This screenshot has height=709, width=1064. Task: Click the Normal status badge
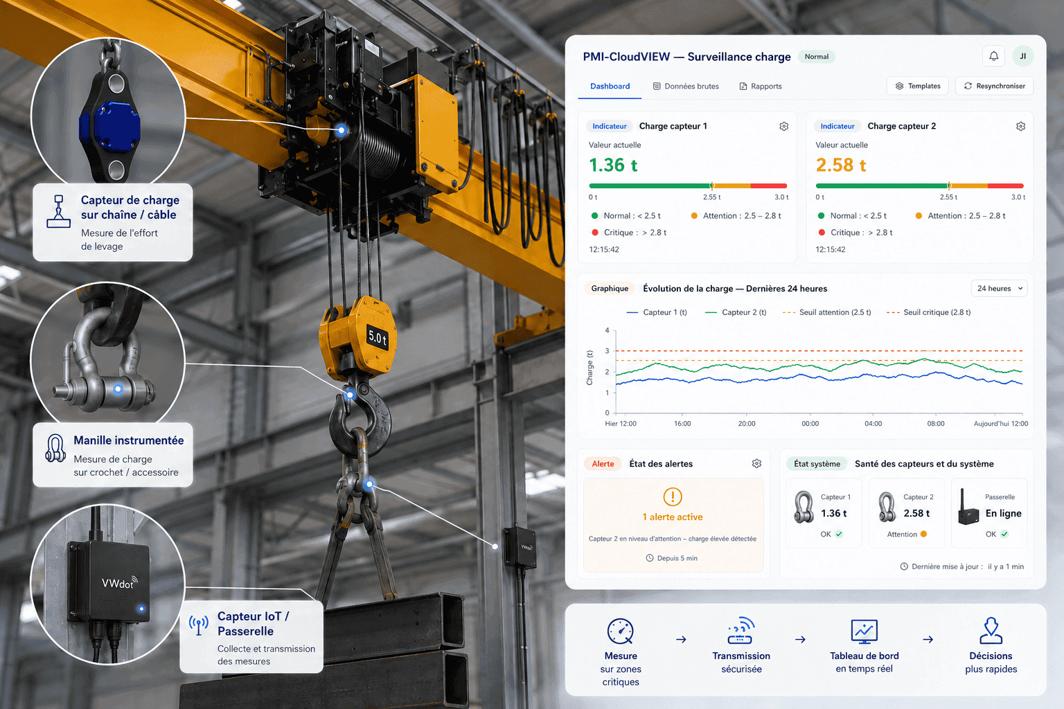[817, 57]
